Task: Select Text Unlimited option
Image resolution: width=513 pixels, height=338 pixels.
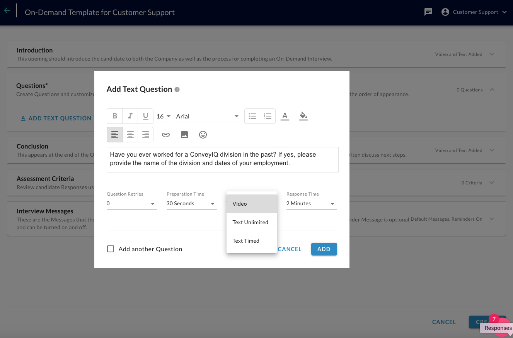Action: click(252, 222)
